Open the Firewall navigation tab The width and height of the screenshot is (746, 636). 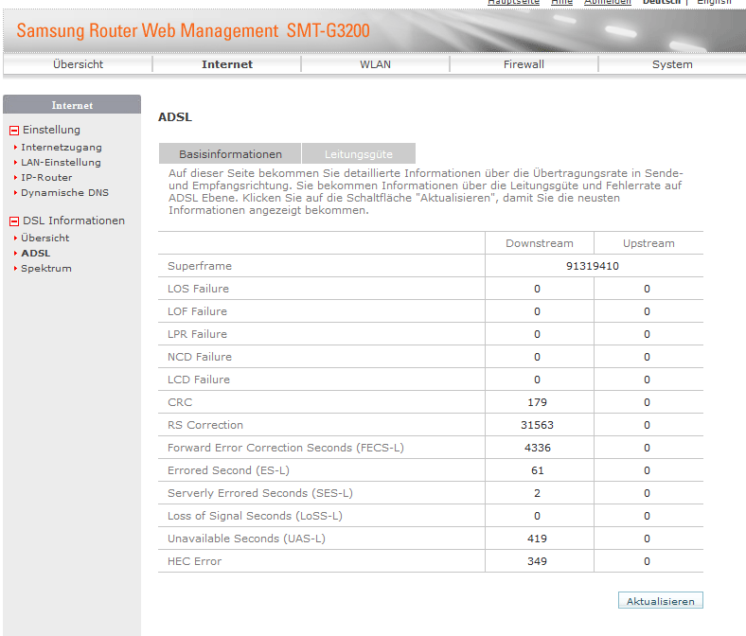(524, 64)
